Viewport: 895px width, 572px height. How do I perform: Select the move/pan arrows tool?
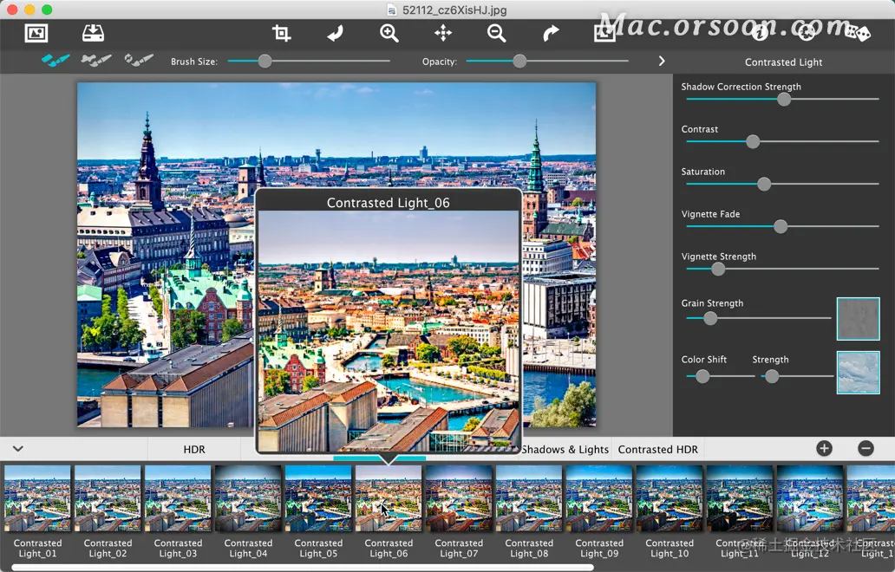pos(443,33)
